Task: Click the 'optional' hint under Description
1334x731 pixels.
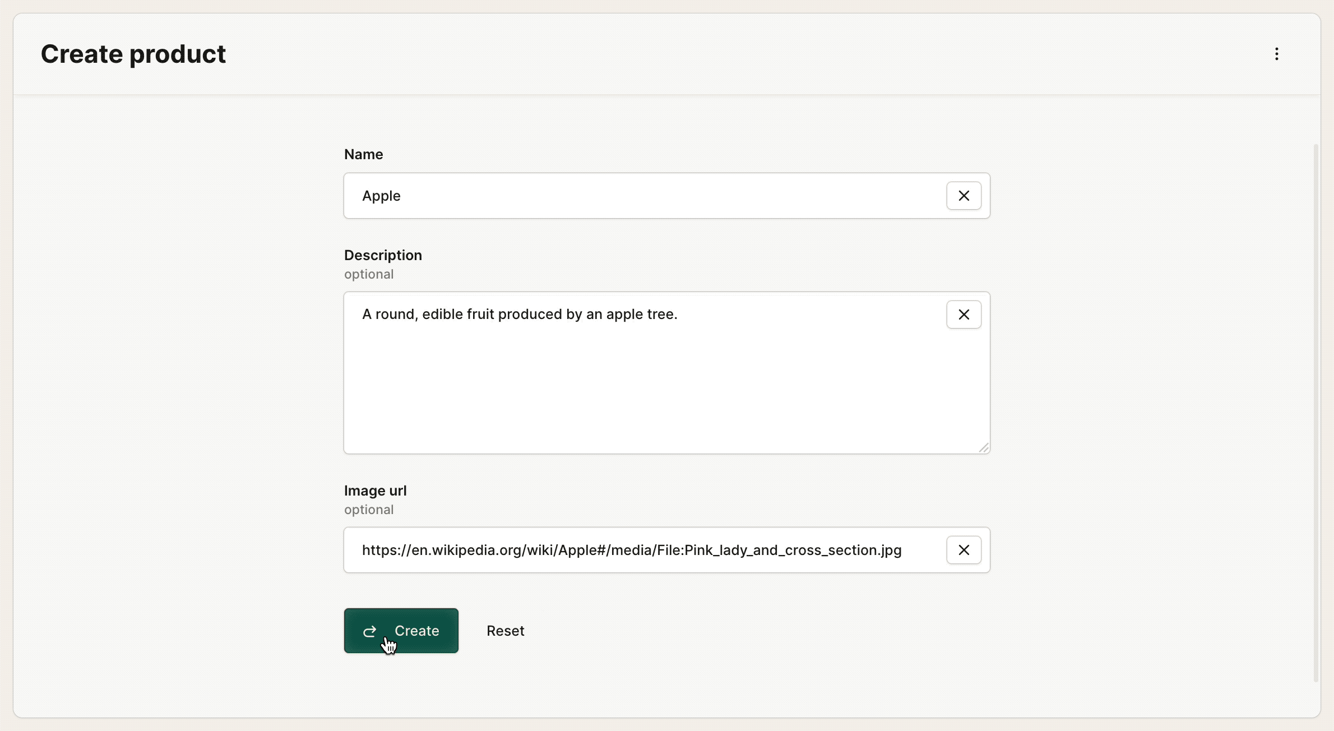Action: tap(369, 274)
